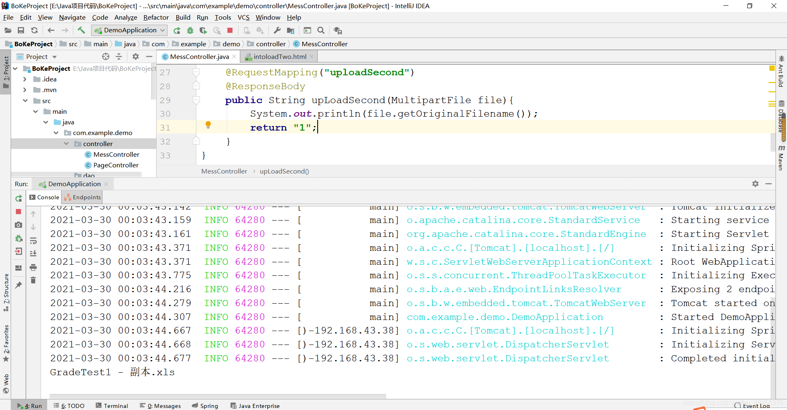
Task: Print console output icon
Action: (33, 267)
